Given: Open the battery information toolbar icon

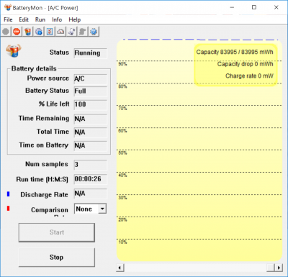Looking at the screenshot, I should click(x=28, y=32).
